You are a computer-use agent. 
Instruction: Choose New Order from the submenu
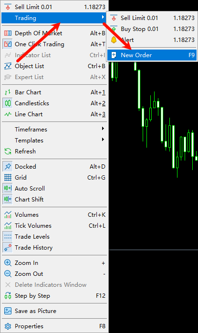coord(152,55)
